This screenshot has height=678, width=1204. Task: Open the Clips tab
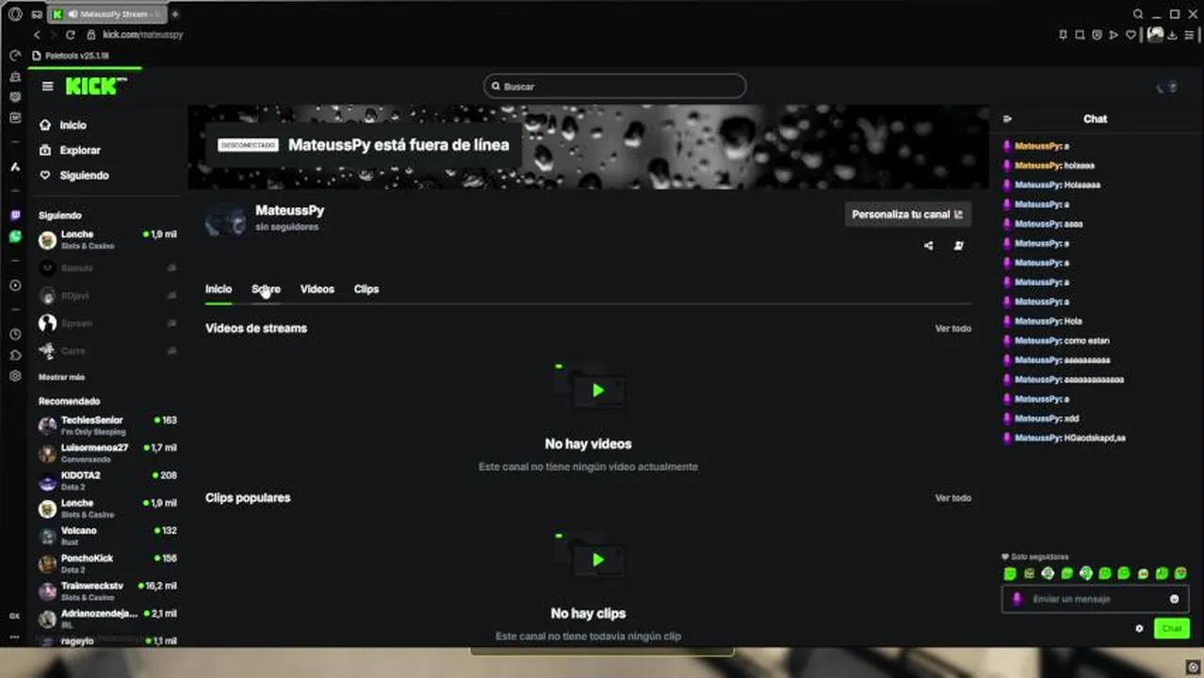(366, 289)
